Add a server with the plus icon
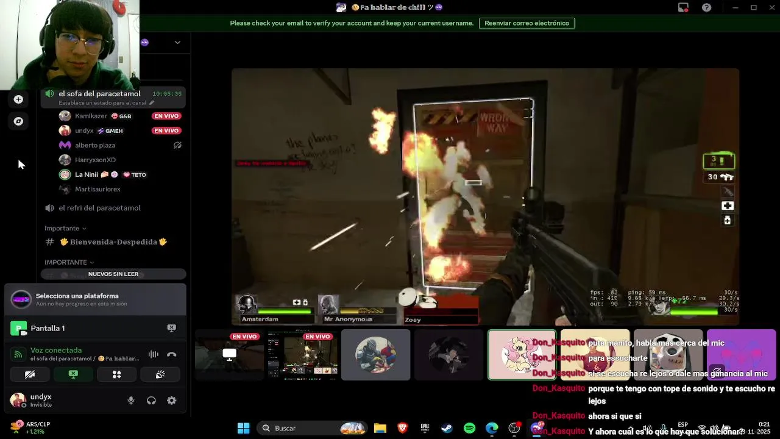 coord(18,99)
